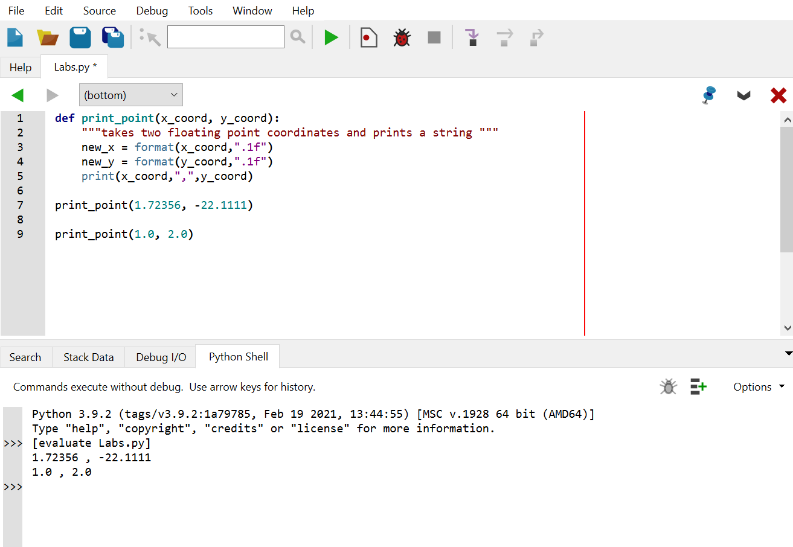Viewport: 793px width, 547px height.
Task: Toggle the pin icon in the editor header
Action: pos(708,95)
